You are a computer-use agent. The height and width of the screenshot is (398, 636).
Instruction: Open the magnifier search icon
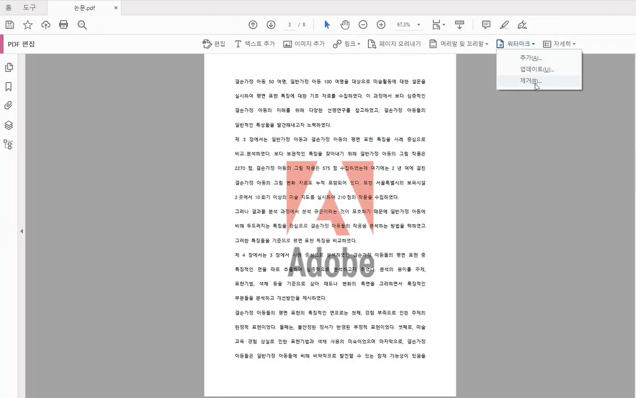coord(82,25)
